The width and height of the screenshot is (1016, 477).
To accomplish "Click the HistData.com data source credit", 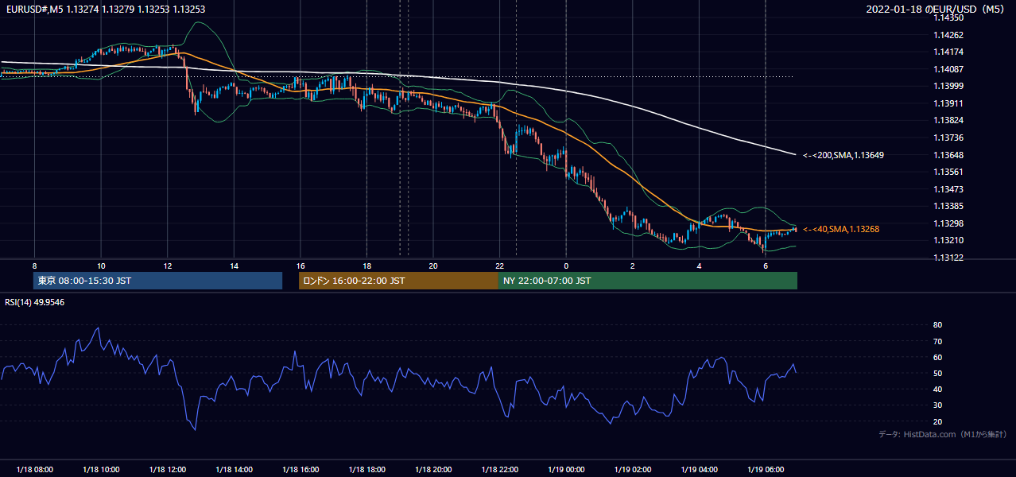I will click(x=943, y=434).
